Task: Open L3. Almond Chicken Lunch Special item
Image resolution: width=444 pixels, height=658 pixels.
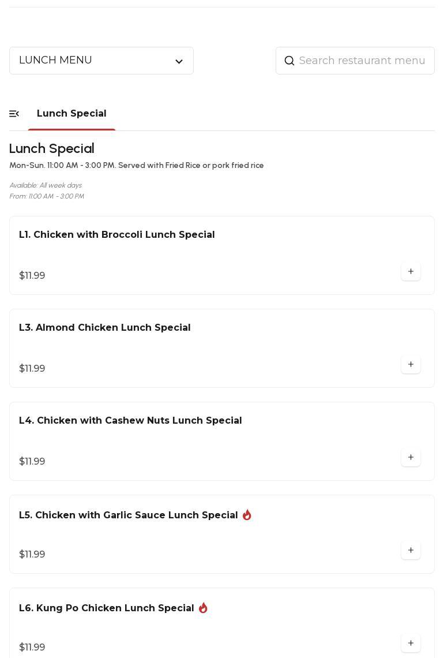Action: (104, 328)
